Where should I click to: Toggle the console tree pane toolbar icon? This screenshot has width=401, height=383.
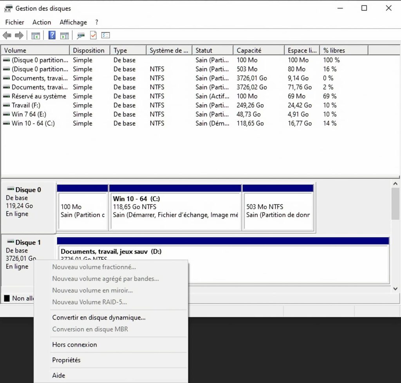(x=36, y=35)
